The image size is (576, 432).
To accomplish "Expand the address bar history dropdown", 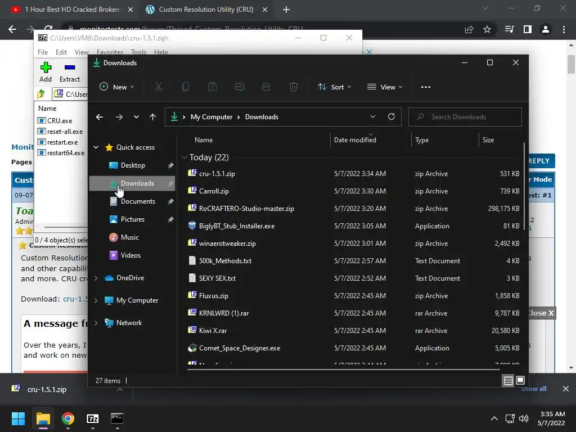I will coord(373,117).
